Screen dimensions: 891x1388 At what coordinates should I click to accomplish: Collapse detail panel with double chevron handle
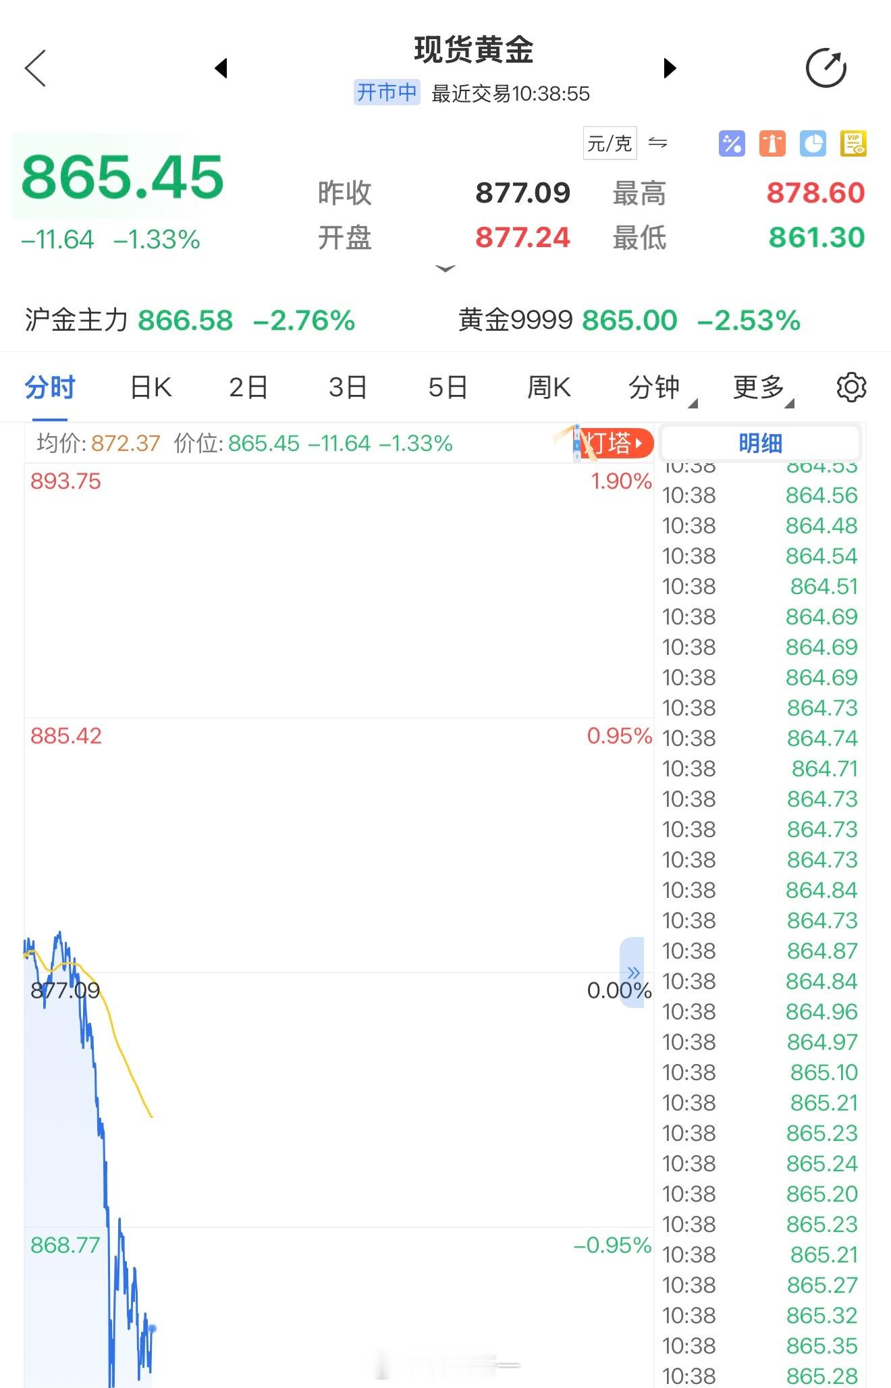pos(632,973)
